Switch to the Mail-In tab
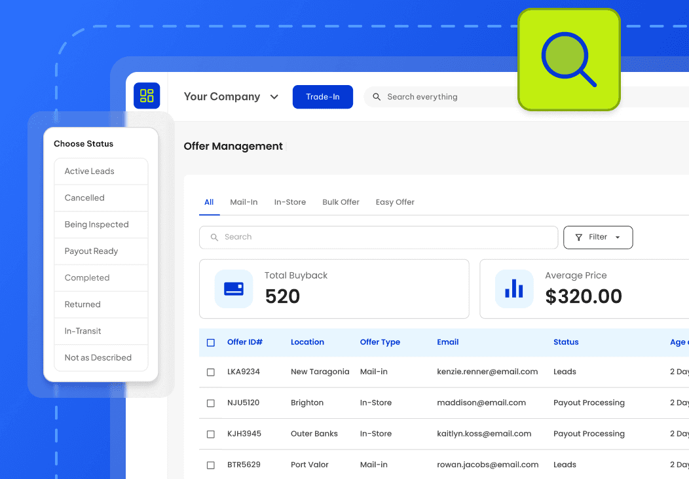The width and height of the screenshot is (689, 479). pyautogui.click(x=244, y=202)
